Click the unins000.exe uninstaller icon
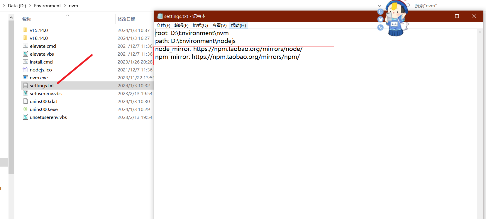Image resolution: width=486 pixels, height=219 pixels. click(x=26, y=109)
